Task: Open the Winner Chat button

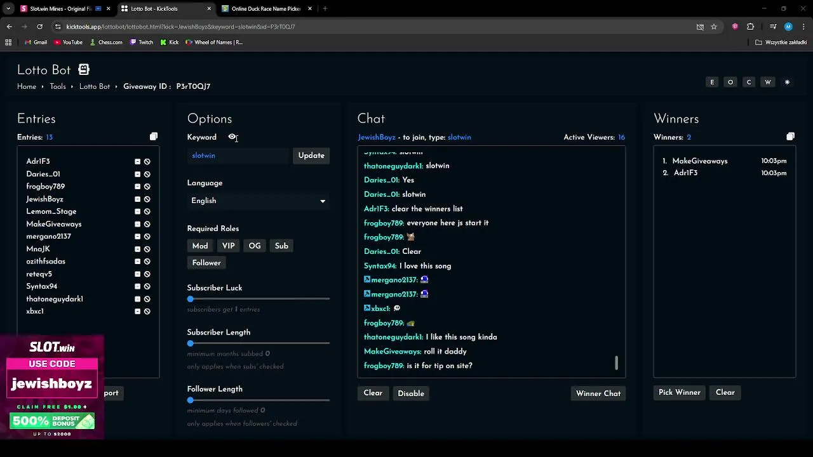Action: (598, 394)
